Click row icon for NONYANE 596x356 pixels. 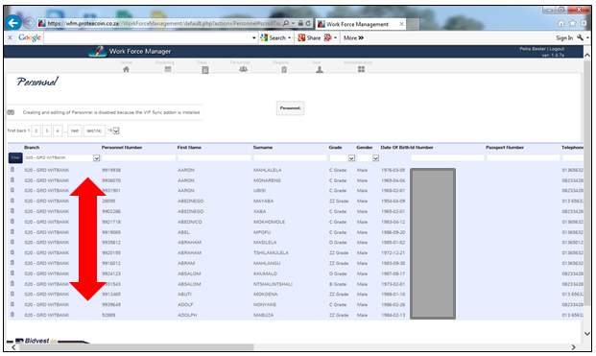[x=12, y=304]
